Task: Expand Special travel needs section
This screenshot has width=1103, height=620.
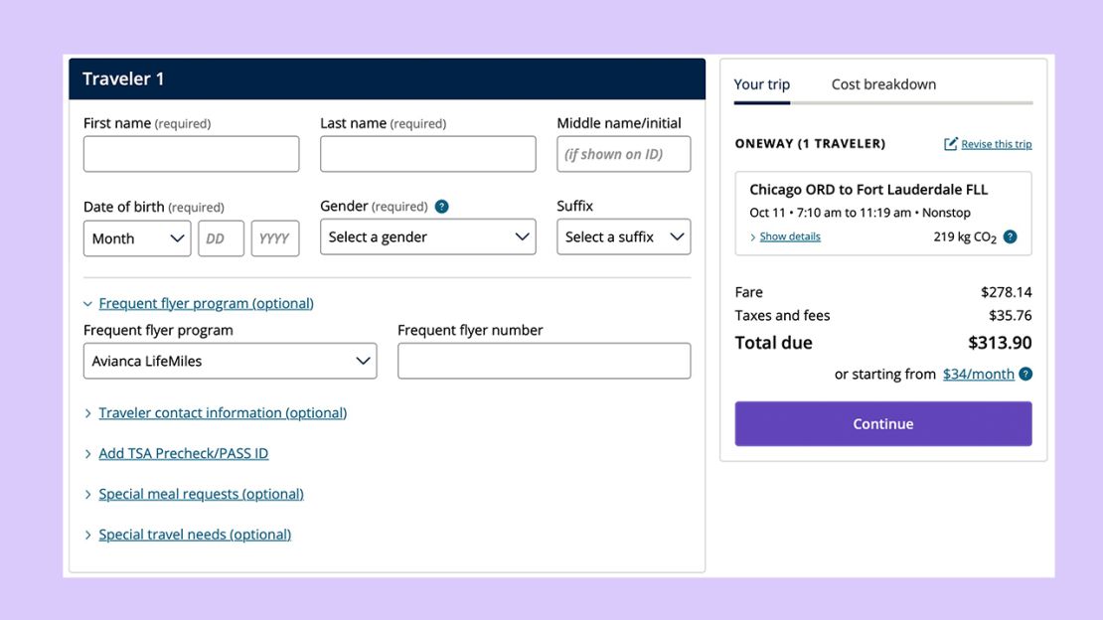Action: (x=194, y=535)
